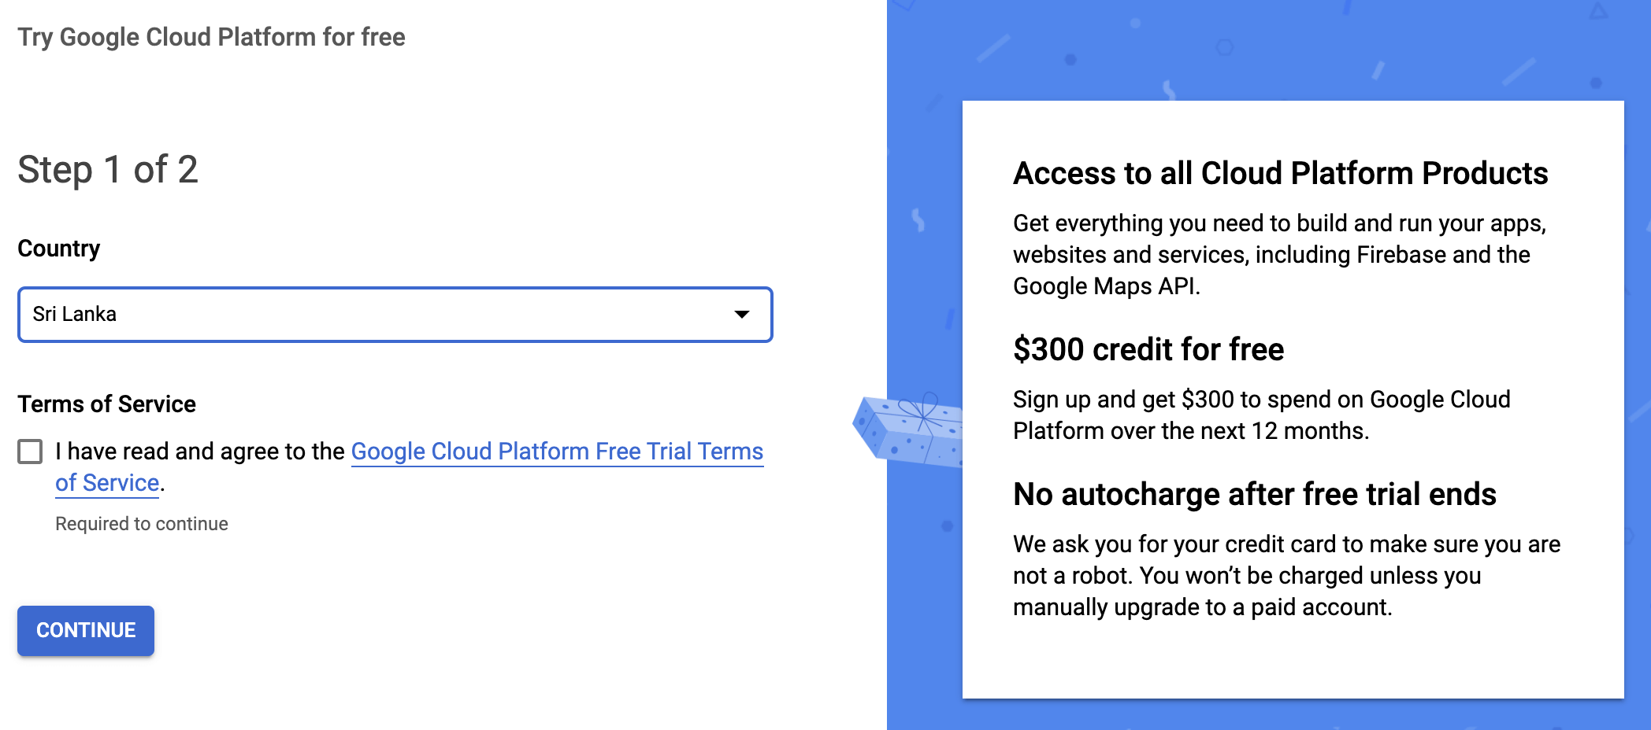This screenshot has width=1651, height=730.
Task: Open Google Cloud Platform Free Trial Terms link
Action: pos(557,452)
